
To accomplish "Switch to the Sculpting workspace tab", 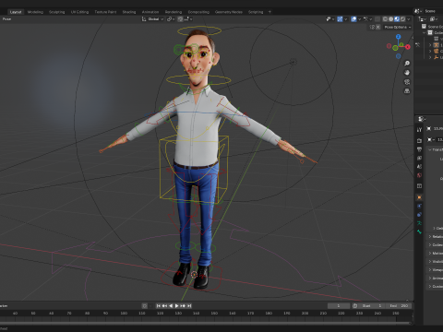I will coord(57,12).
